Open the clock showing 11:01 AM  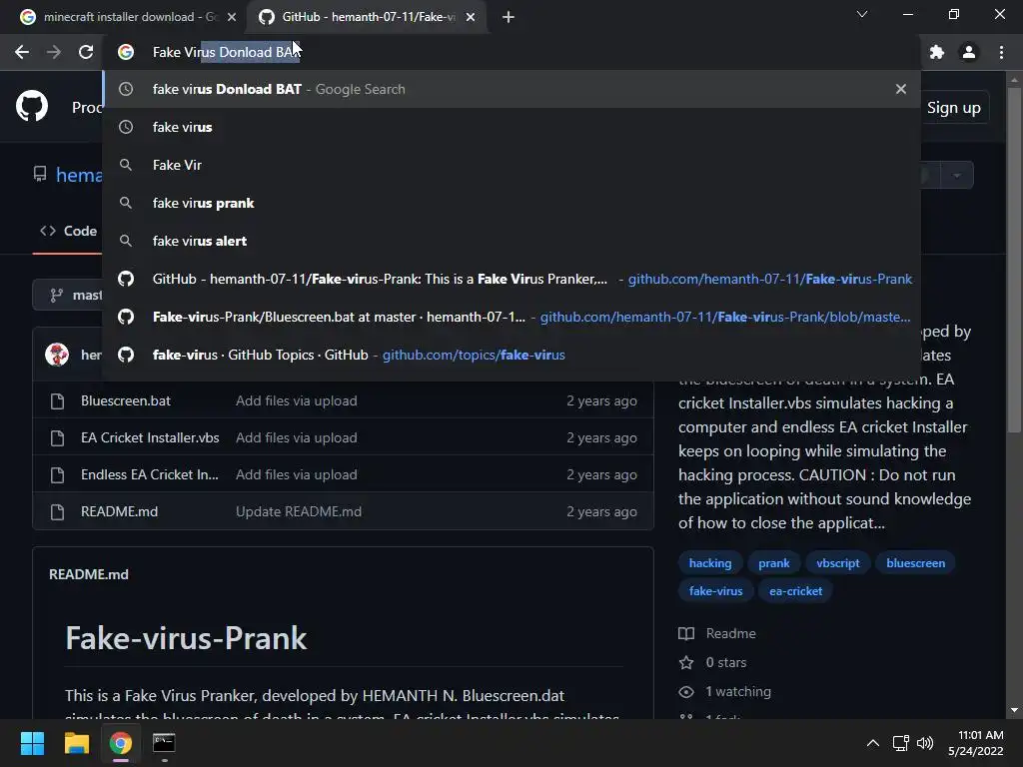click(976, 743)
